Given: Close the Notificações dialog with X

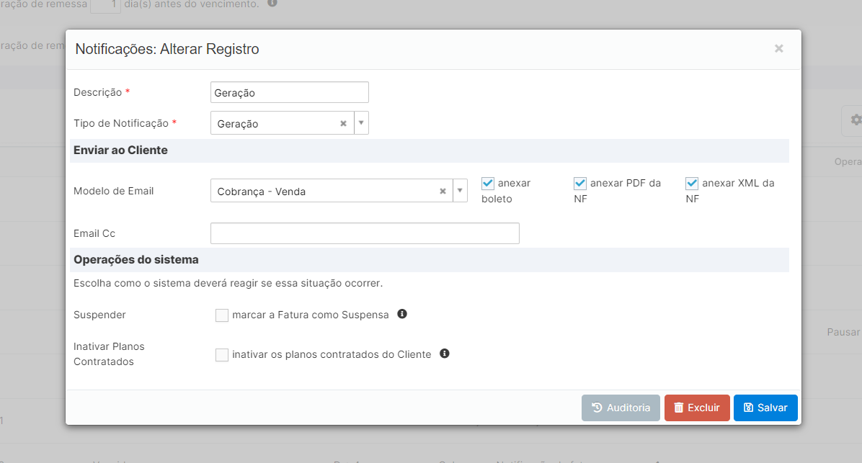Looking at the screenshot, I should pyautogui.click(x=778, y=48).
